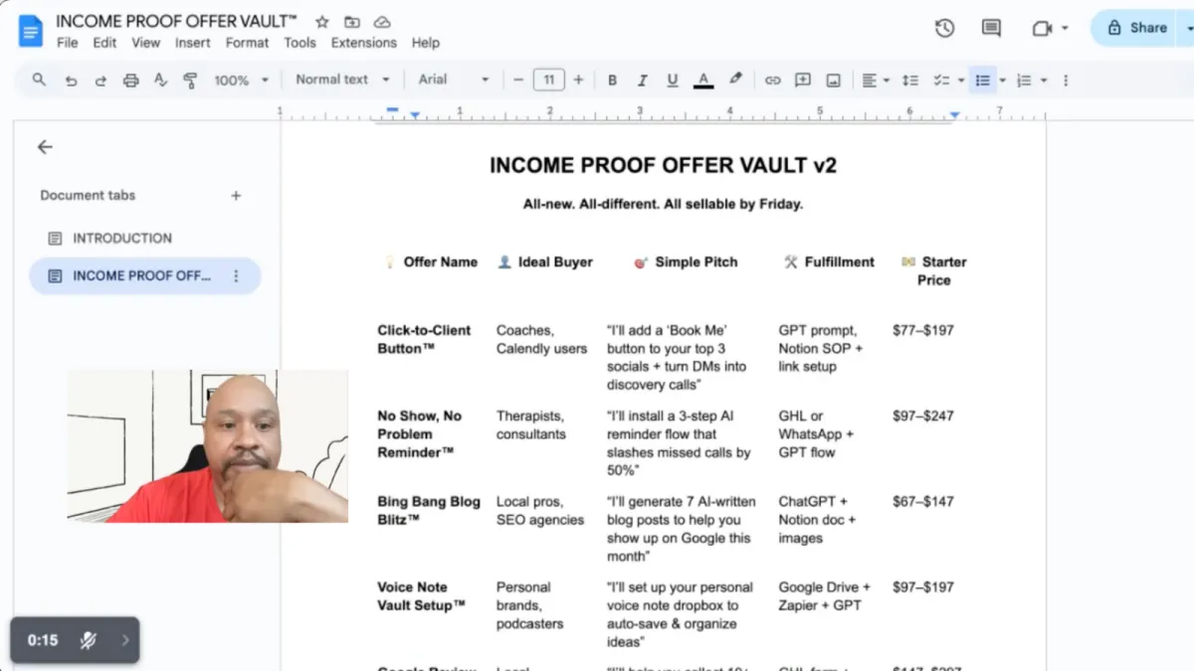
Task: Toggle underline formatting
Action: 673,81
